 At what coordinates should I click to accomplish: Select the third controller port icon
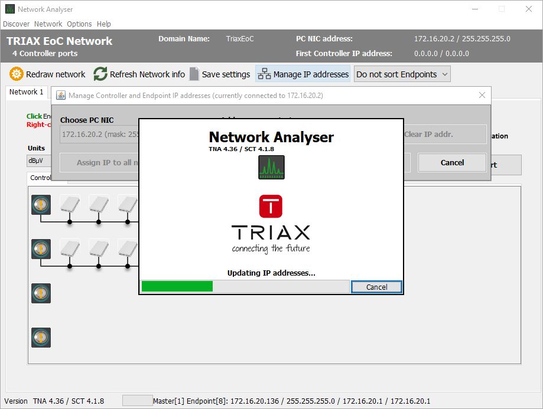click(x=41, y=293)
